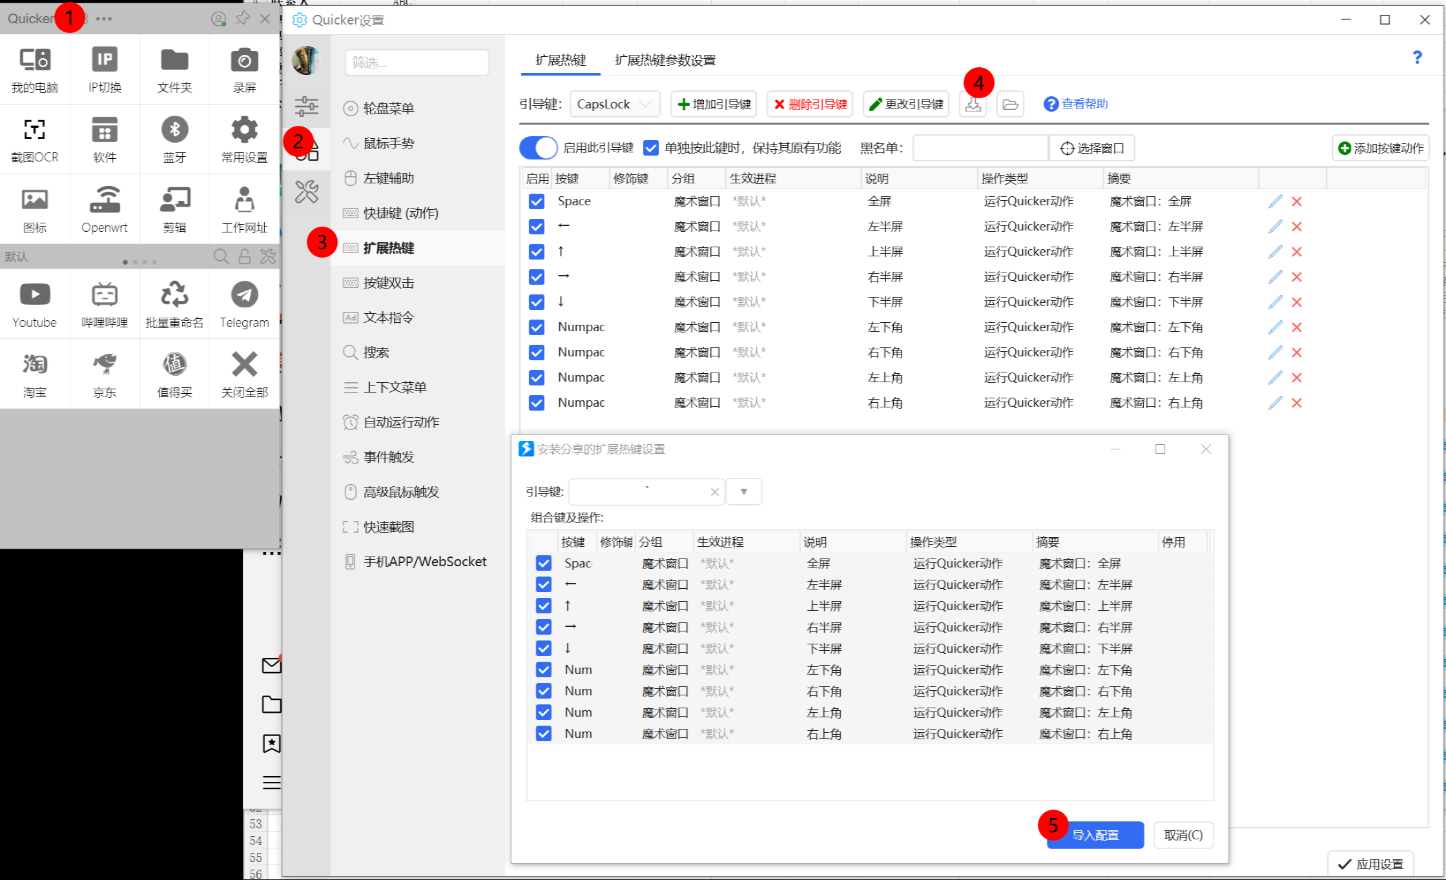1446x880 pixels.
Task: Run the 截图OCR action
Action: [35, 139]
